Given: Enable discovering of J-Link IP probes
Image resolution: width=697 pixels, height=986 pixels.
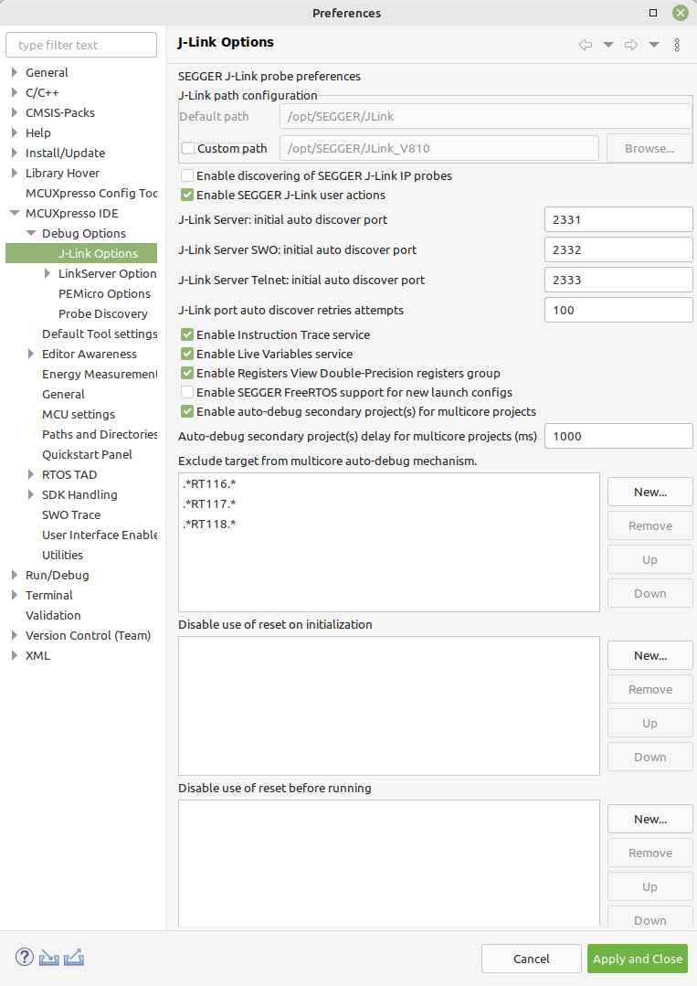Looking at the screenshot, I should pyautogui.click(x=188, y=175).
